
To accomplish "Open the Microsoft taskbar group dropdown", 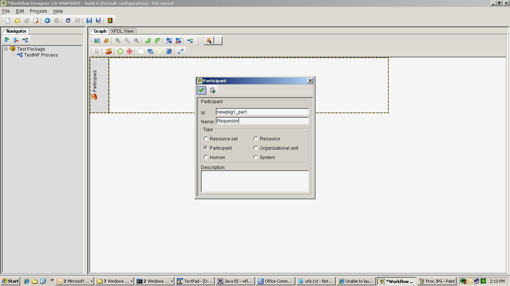I will 92,281.
